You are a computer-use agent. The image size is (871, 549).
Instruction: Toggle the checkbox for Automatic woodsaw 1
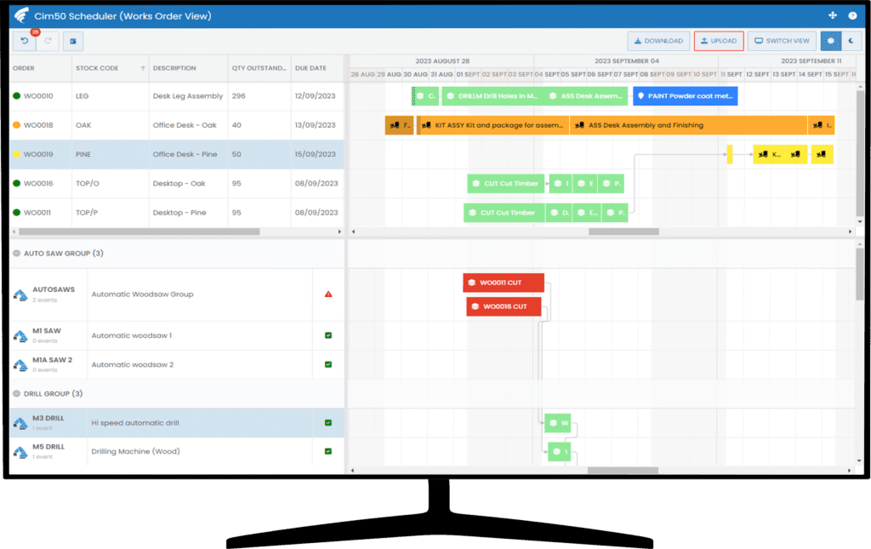tap(327, 335)
